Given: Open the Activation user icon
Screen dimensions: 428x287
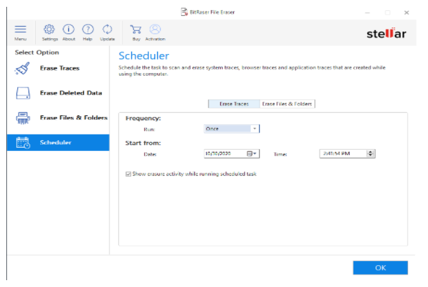Looking at the screenshot, I should pos(155,29).
